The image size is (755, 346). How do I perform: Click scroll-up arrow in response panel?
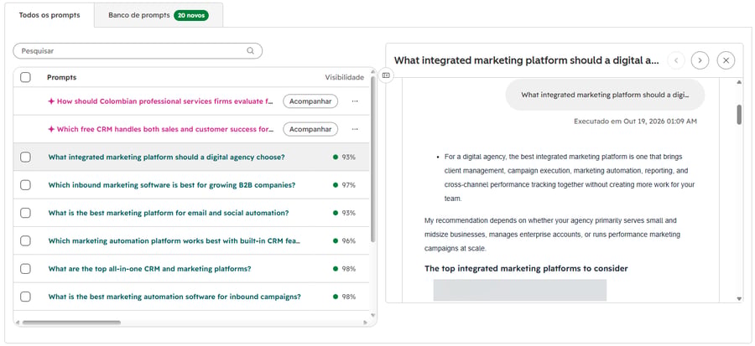tap(740, 82)
